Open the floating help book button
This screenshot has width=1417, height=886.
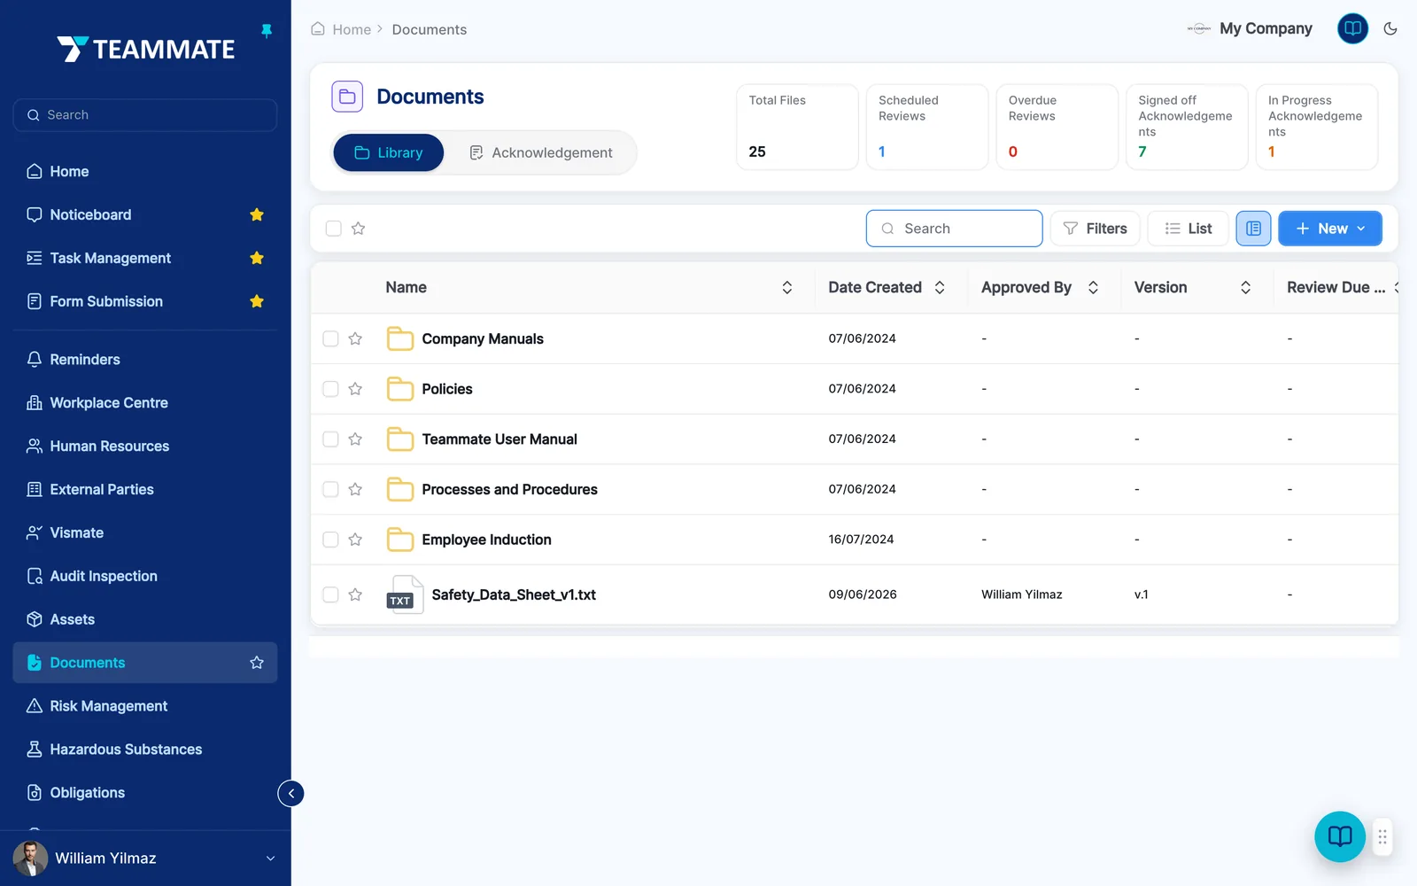pyautogui.click(x=1340, y=836)
